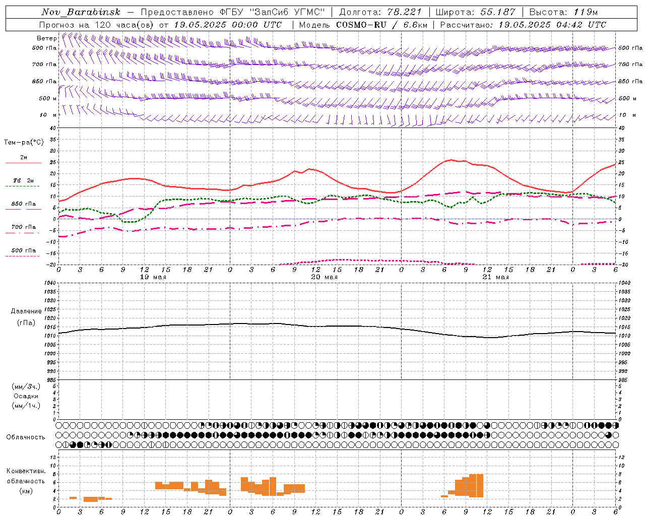
Task: Click the date label 20 мая
Action: tap(325, 277)
